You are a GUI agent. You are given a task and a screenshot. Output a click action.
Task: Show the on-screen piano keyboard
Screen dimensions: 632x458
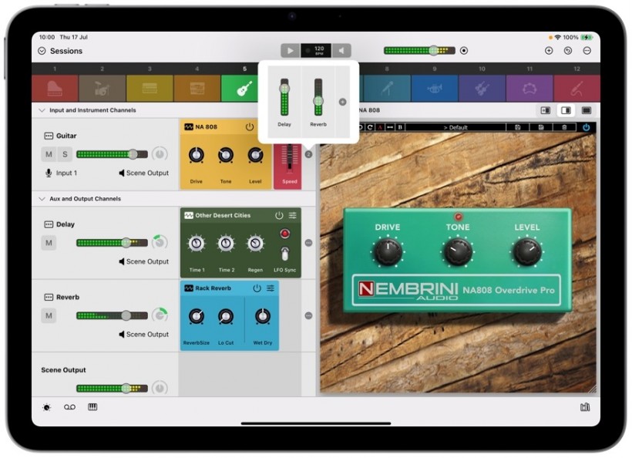[x=92, y=407]
